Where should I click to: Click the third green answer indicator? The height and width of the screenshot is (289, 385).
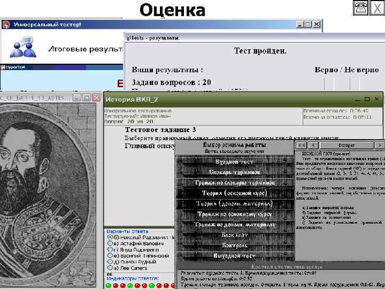[x=152, y=286]
